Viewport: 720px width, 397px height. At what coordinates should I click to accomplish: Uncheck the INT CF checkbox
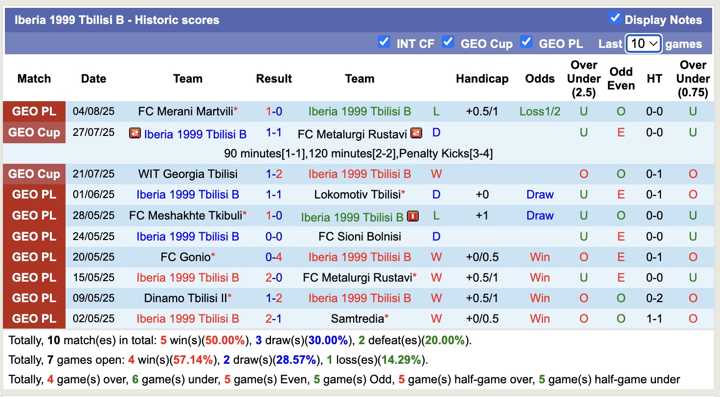click(x=384, y=43)
